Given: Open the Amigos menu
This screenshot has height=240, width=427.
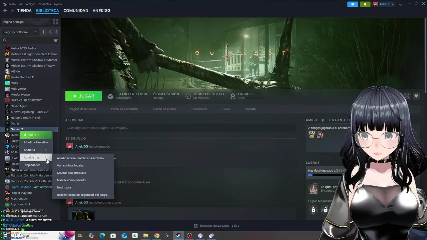Looking at the screenshot, I should 31,4.
